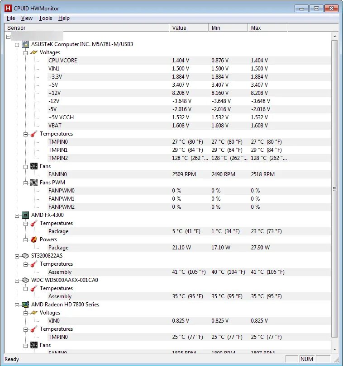343x366 pixels.
Task: Select the TMPIN2 temperature row
Action: pyautogui.click(x=189, y=158)
